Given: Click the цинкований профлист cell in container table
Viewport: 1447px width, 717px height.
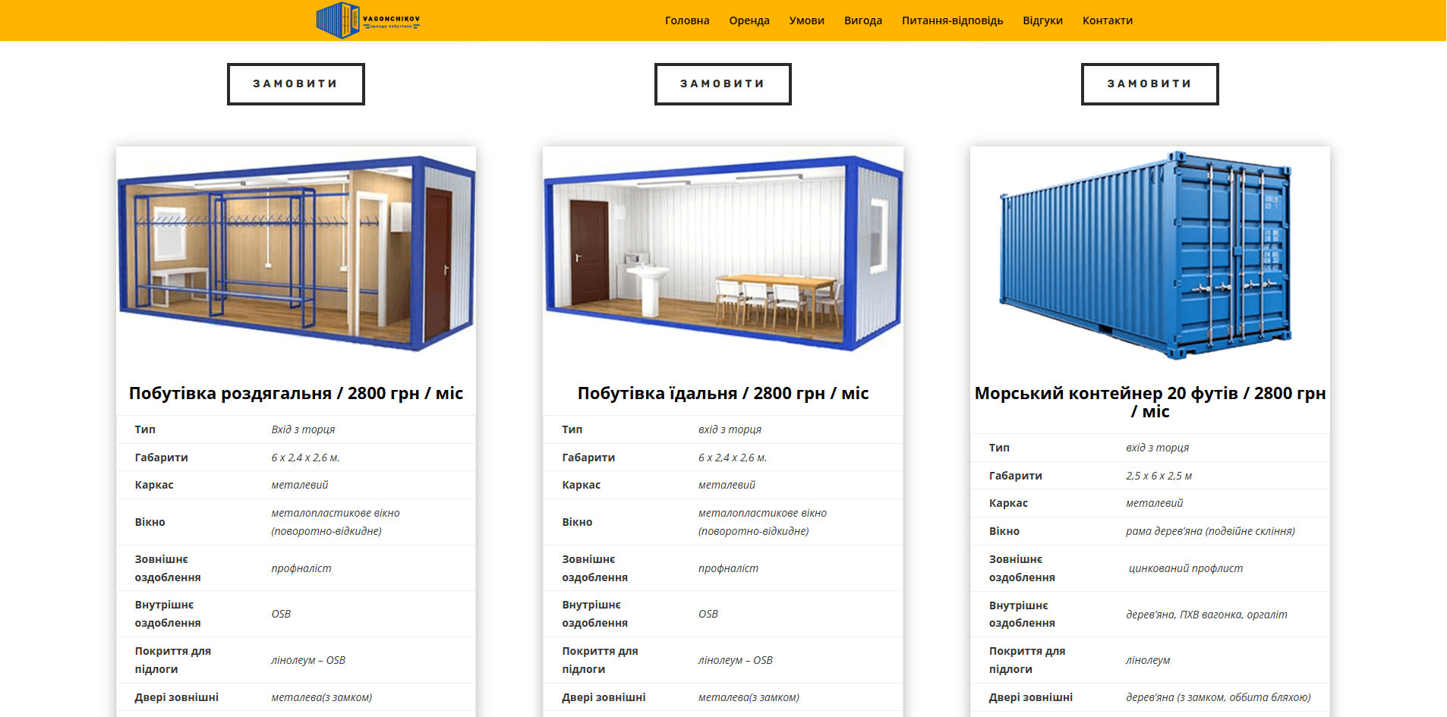Looking at the screenshot, I should point(1185,568).
